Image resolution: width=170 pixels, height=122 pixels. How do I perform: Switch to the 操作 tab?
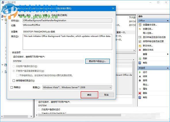[28, 15]
